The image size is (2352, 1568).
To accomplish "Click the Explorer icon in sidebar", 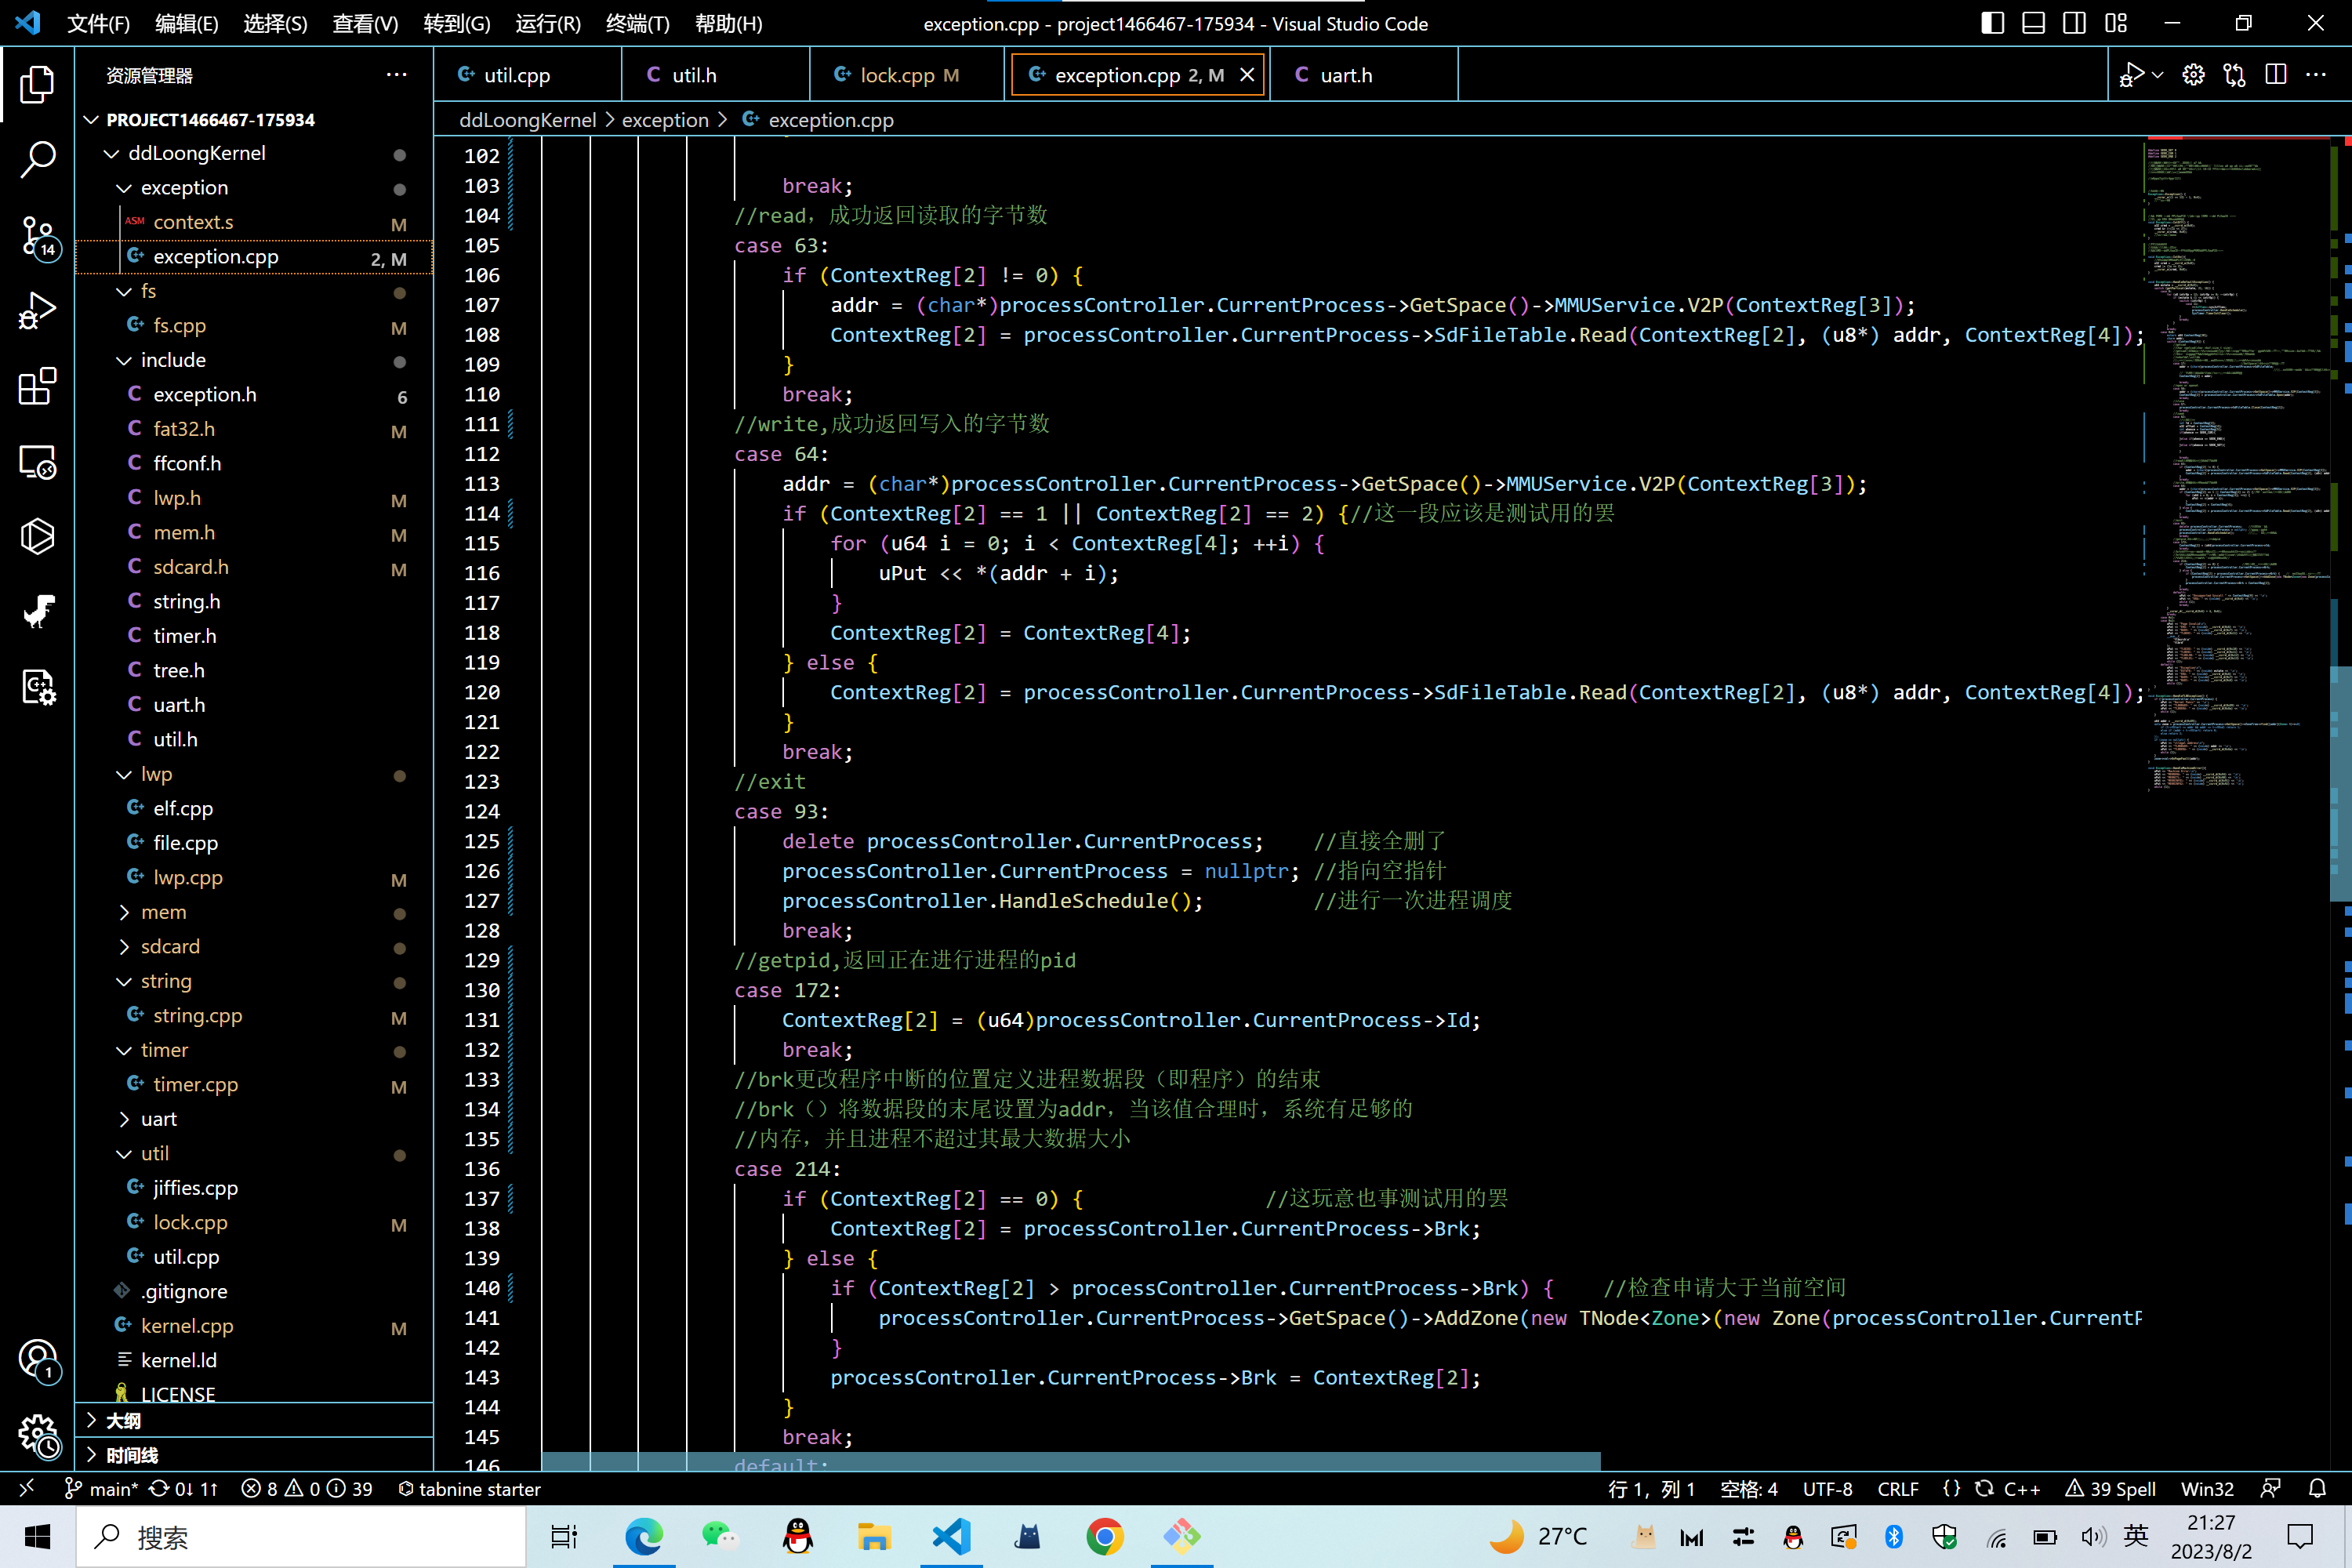I will 38,82.
